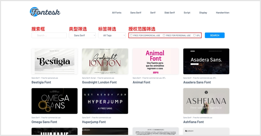Tick the Free for Personal Use checkbox
This screenshot has width=261, height=136.
tap(164, 35)
